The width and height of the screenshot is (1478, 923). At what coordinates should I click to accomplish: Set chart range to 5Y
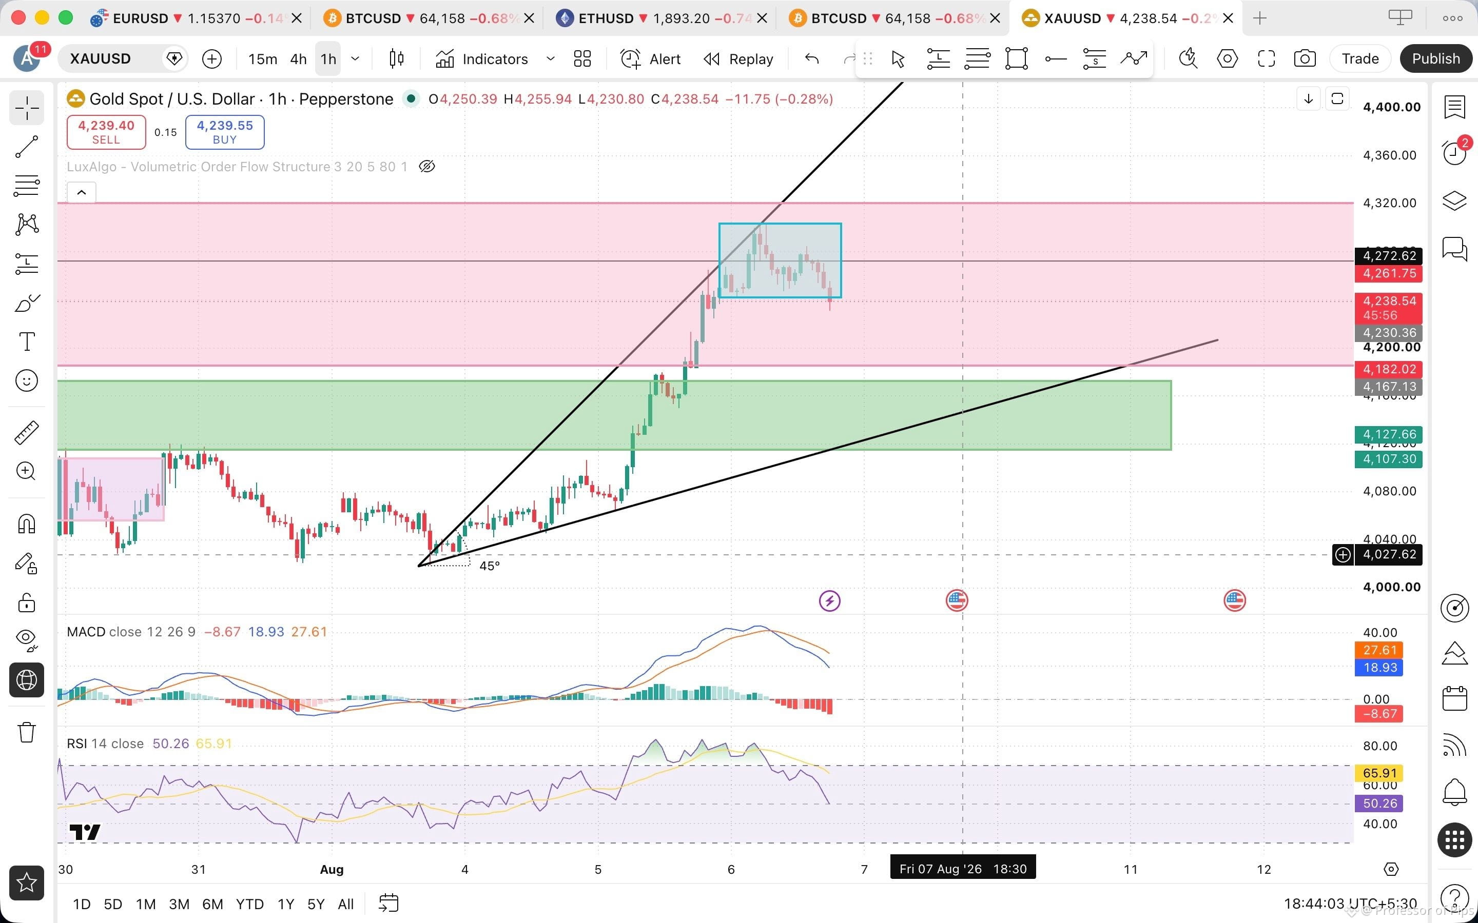(316, 904)
